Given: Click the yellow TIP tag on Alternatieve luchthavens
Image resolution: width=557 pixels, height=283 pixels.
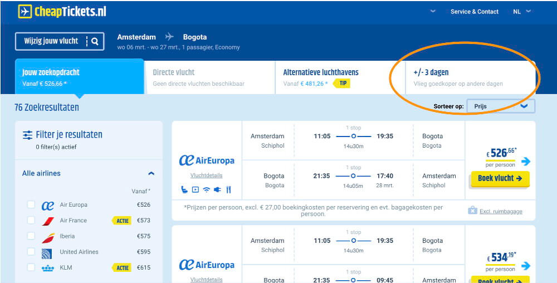Looking at the screenshot, I should click(x=341, y=84).
